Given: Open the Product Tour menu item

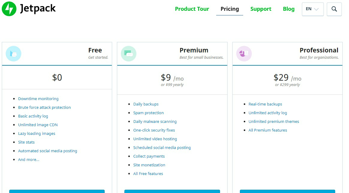Looking at the screenshot, I should (x=192, y=9).
